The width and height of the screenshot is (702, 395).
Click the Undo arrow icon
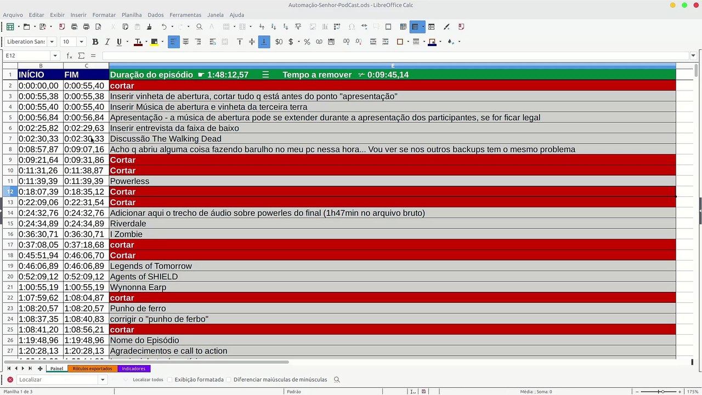[x=163, y=26]
